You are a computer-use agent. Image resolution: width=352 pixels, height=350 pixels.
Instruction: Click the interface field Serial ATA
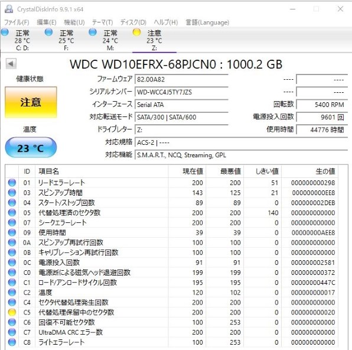pyautogui.click(x=181, y=105)
